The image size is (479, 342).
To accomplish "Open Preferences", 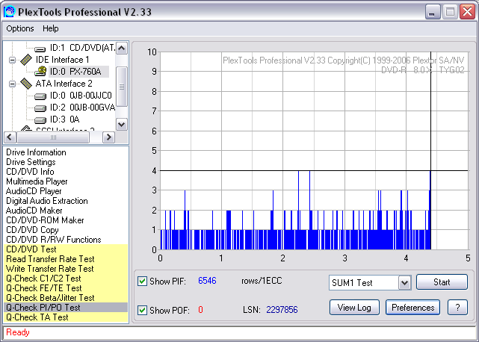I will pyautogui.click(x=412, y=308).
